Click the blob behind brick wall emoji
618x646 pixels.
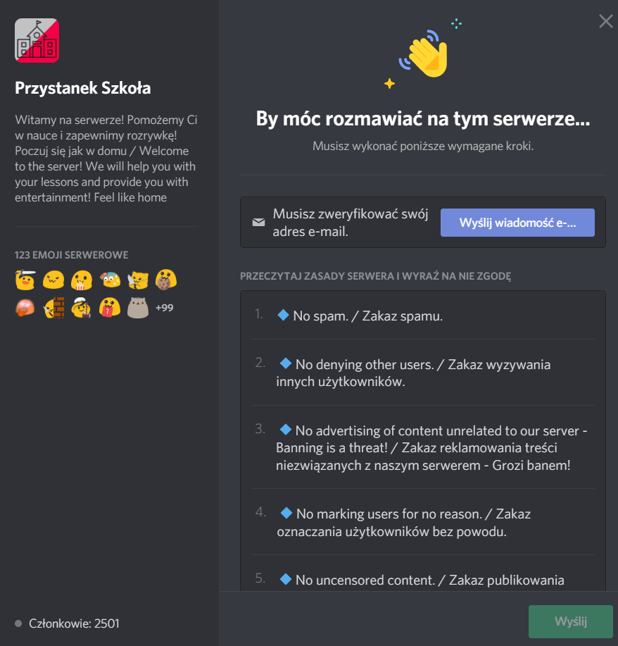tap(54, 308)
